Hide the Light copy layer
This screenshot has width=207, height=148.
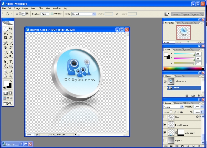click(x=165, y=133)
